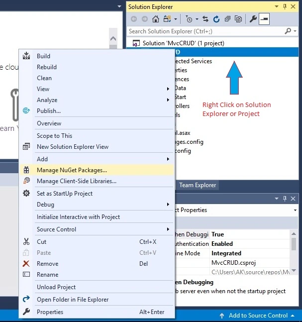The height and width of the screenshot is (322, 302).
Task: Open the wrench Properties icon in toolbar
Action: [253, 19]
